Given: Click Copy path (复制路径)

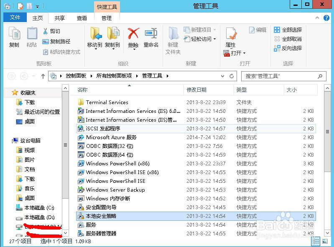Looking at the screenshot, I should tap(56, 42).
